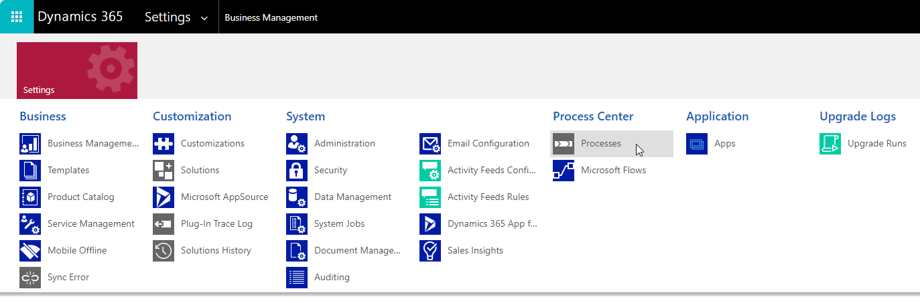
Task: Click the Microsoft AppSource icon
Action: (x=163, y=197)
